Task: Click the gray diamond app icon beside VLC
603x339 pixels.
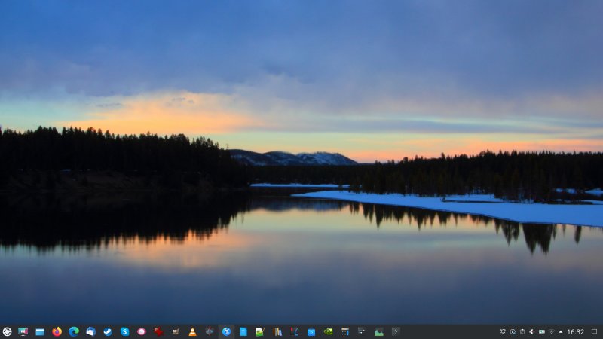Action: tap(210, 331)
